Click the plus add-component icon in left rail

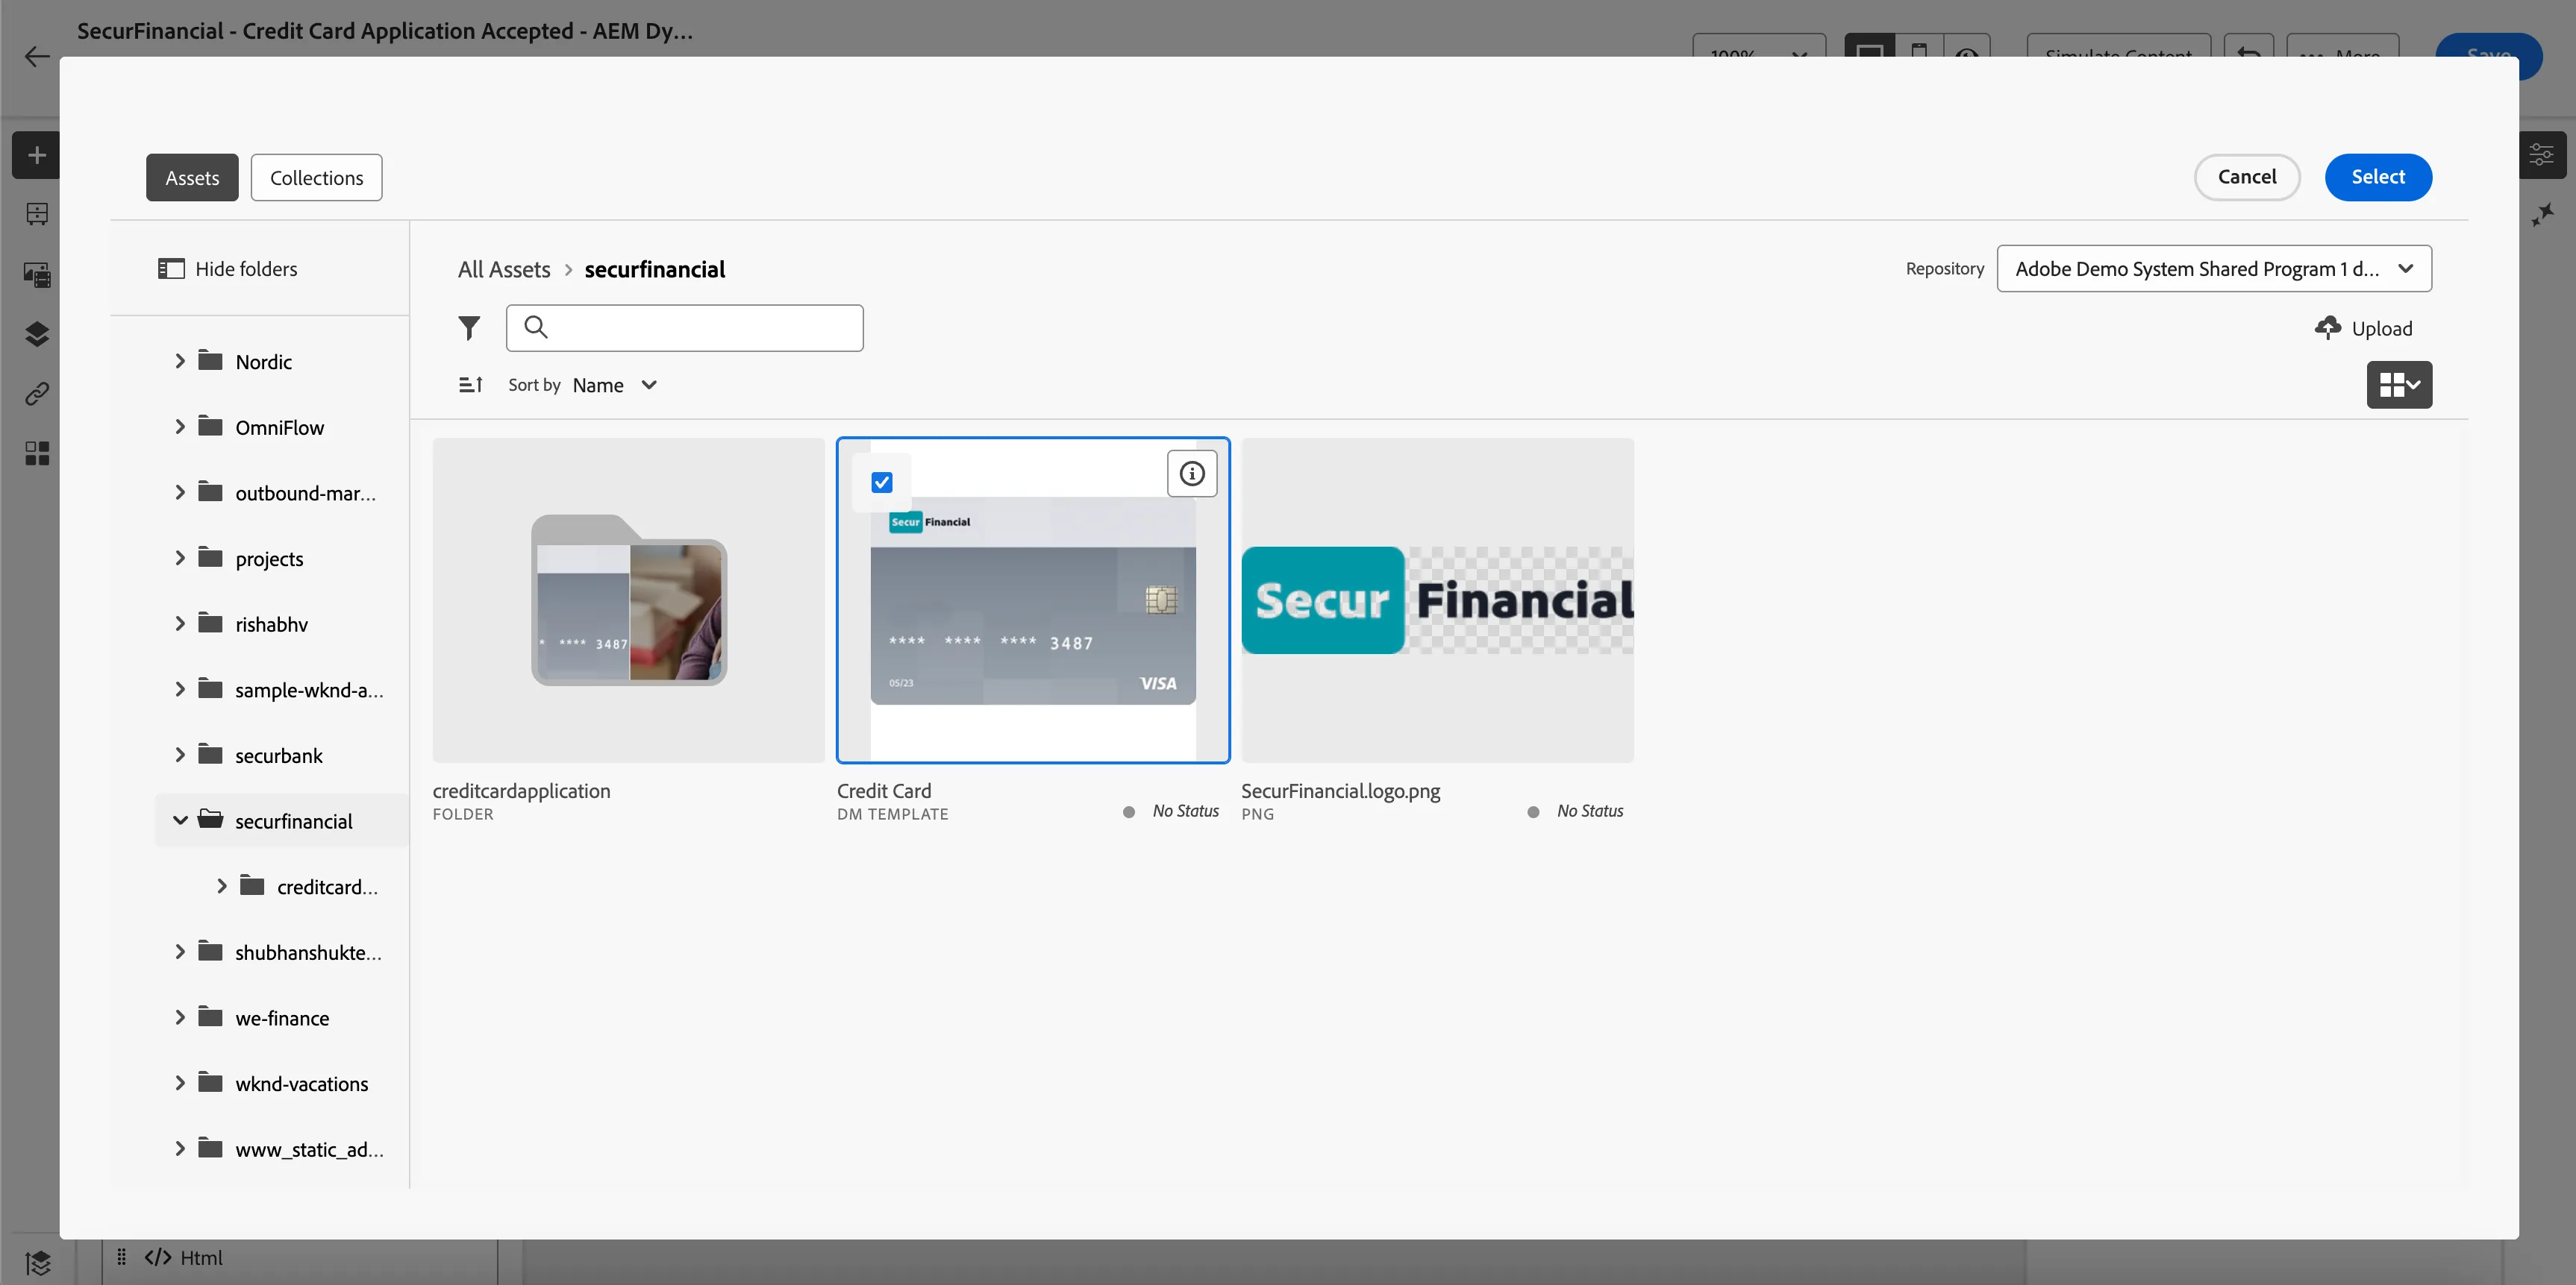click(37, 155)
